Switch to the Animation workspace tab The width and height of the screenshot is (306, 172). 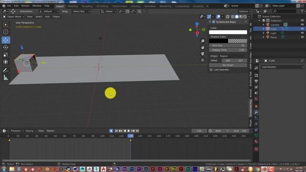150,6
